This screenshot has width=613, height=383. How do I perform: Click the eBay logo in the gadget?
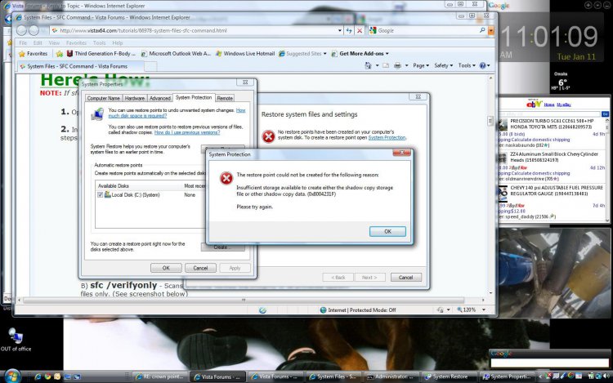534,104
